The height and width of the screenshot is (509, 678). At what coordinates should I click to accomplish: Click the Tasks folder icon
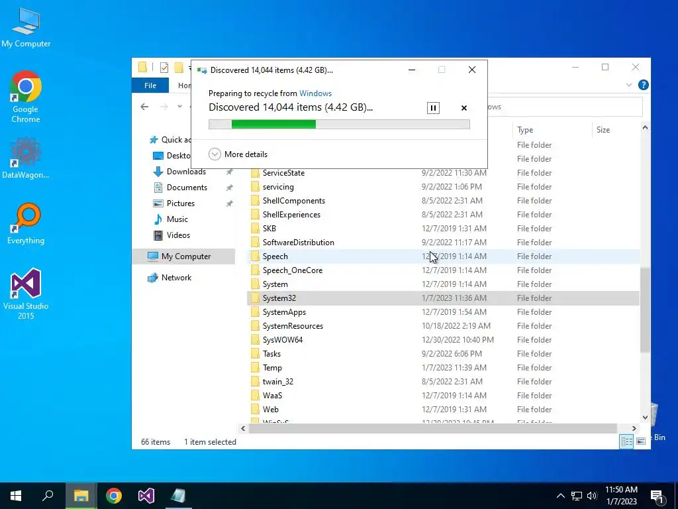click(255, 354)
